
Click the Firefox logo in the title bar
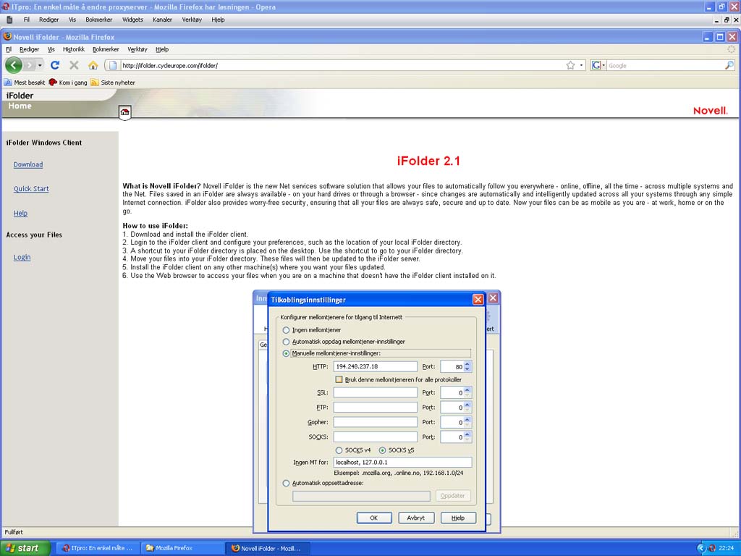tap(7, 36)
